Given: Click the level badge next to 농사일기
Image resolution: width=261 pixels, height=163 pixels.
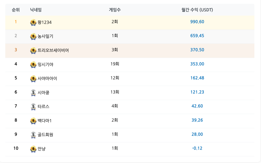Looking at the screenshot, I should tap(33, 36).
